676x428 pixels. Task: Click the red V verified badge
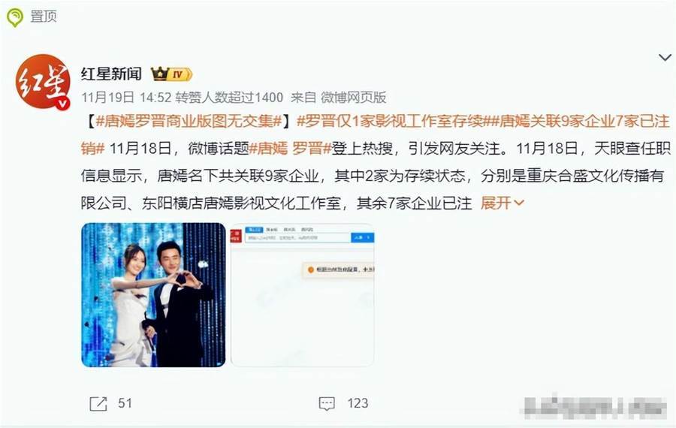[63, 104]
